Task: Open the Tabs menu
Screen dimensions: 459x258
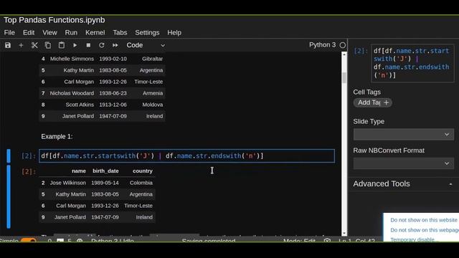Action: point(120,32)
